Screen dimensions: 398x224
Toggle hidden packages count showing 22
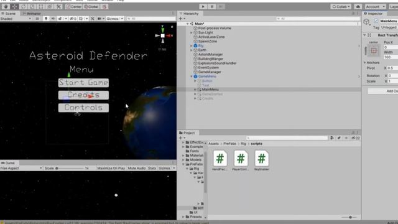356,138
